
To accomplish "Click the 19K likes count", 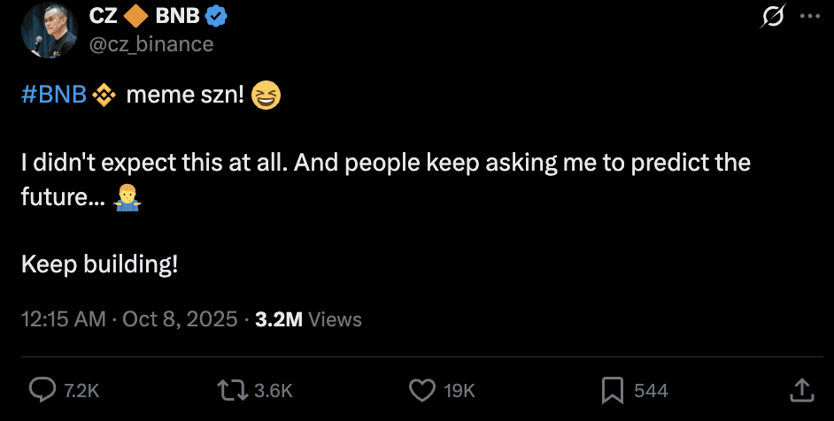I will pyautogui.click(x=459, y=390).
